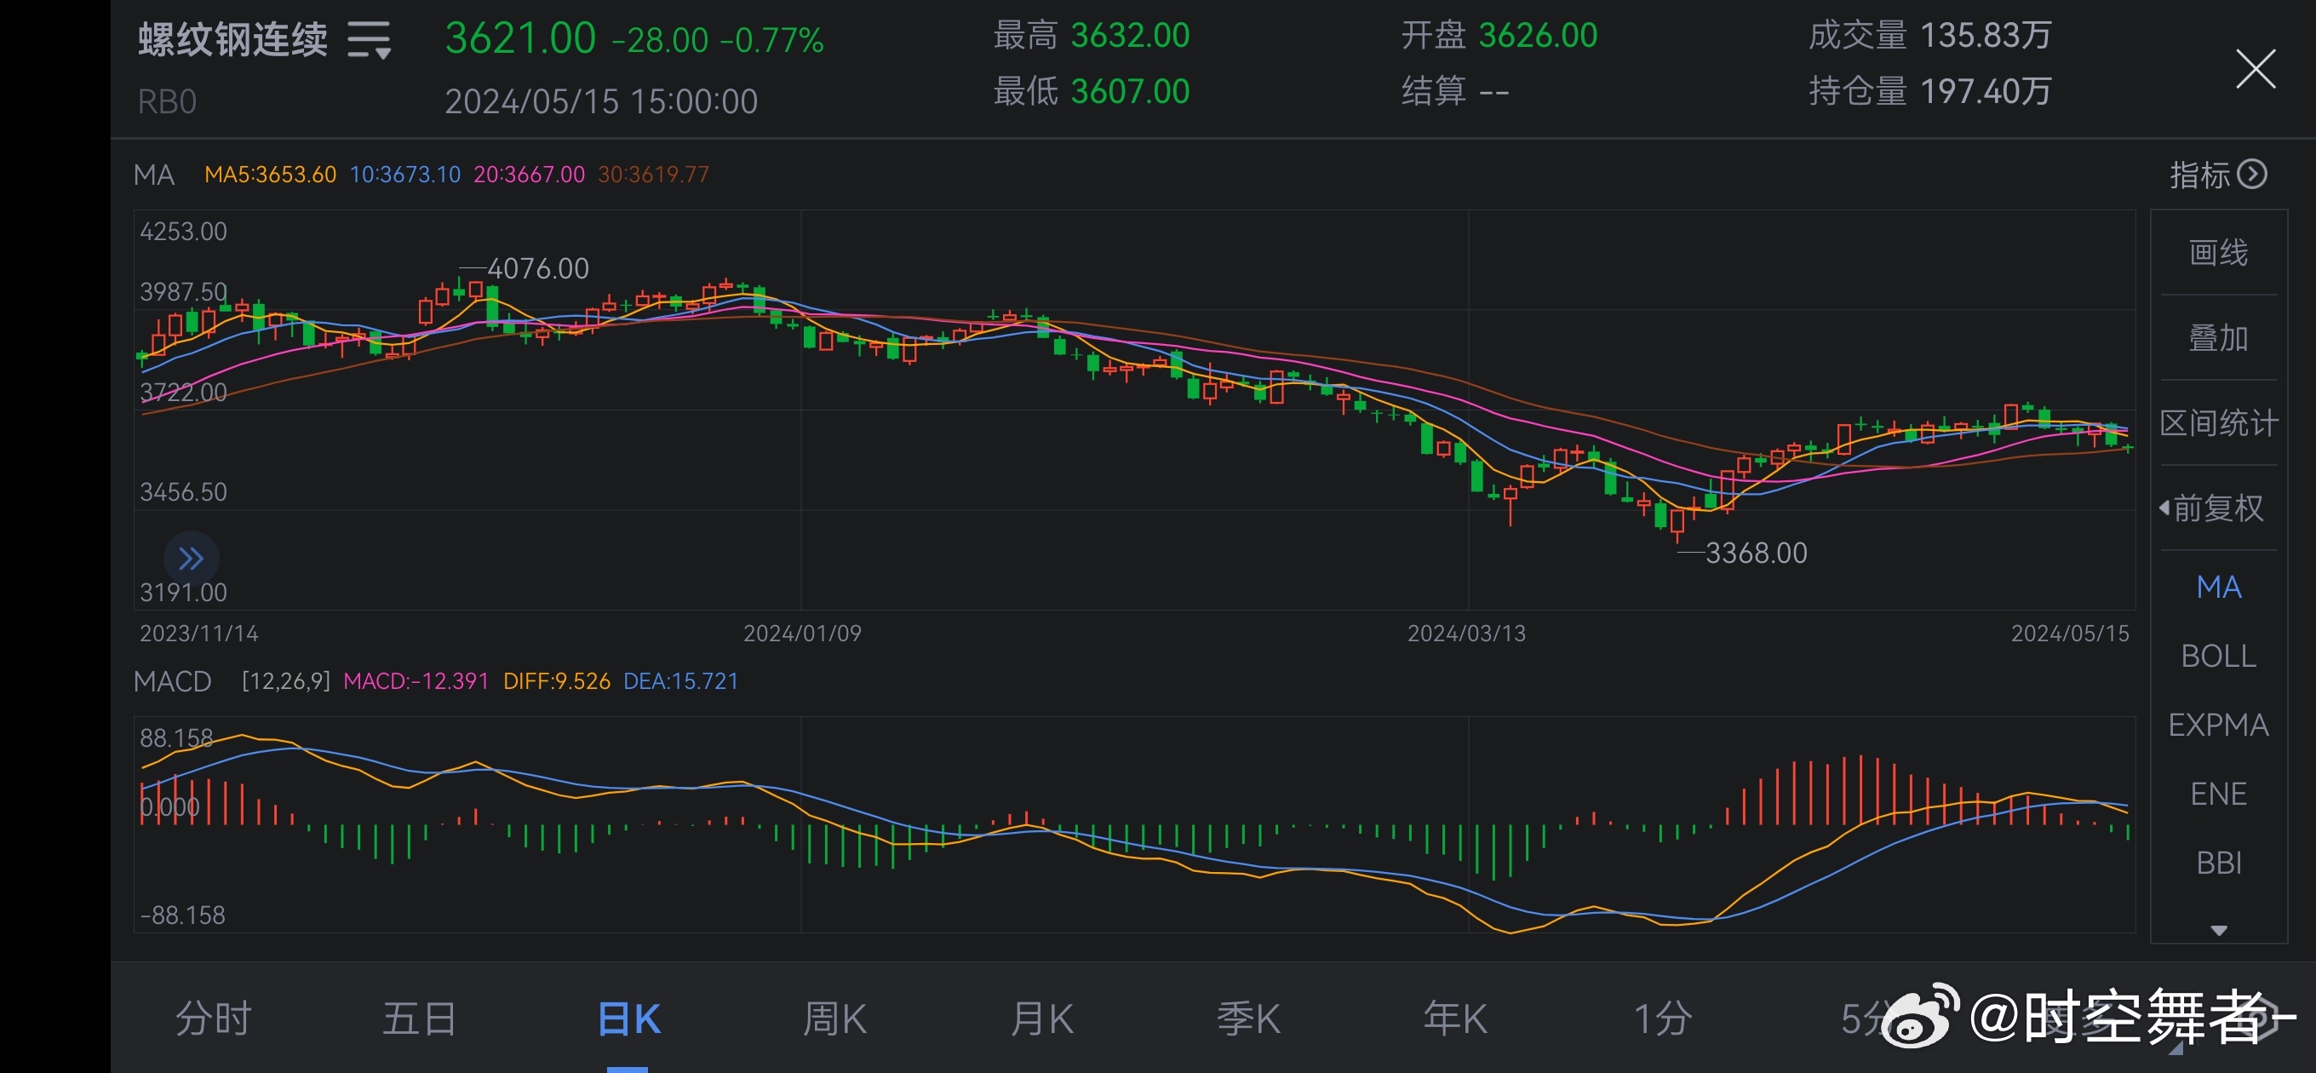Click the [12,26,9] MACD parameters
Screen dimensions: 2316x1073
(x=286, y=681)
